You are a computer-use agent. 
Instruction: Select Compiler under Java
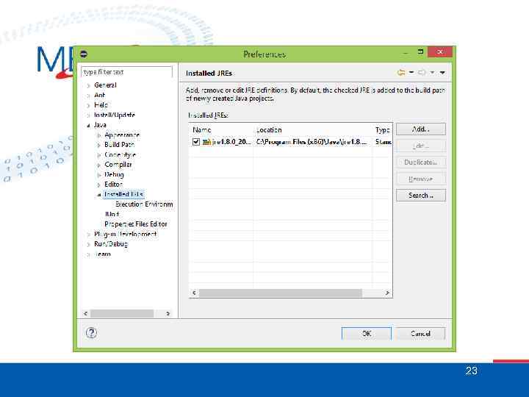tap(118, 165)
